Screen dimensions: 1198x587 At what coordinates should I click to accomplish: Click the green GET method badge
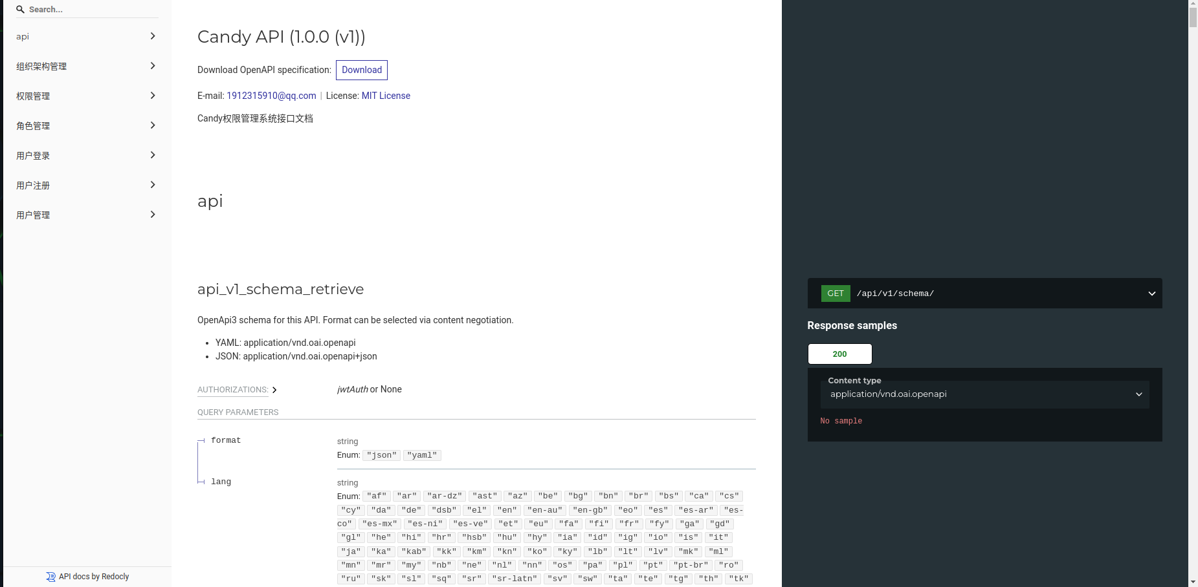point(836,293)
